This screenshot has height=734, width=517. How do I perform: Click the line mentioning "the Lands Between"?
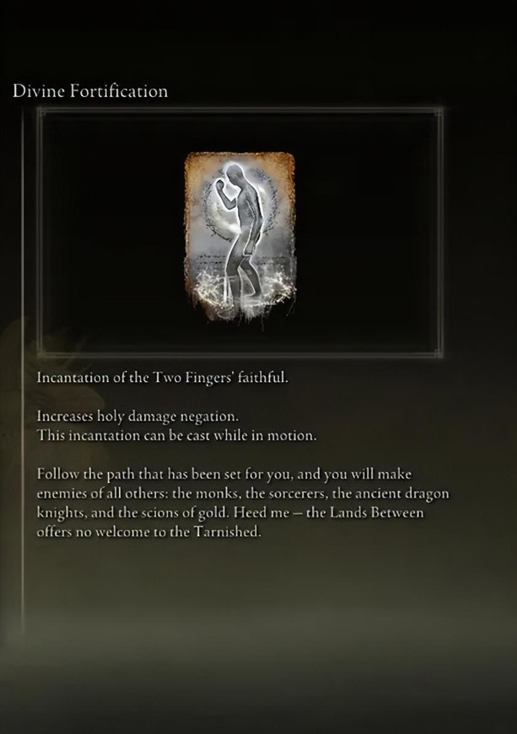tap(230, 513)
